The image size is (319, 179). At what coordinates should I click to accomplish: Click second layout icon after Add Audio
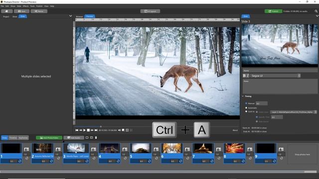click(x=92, y=138)
